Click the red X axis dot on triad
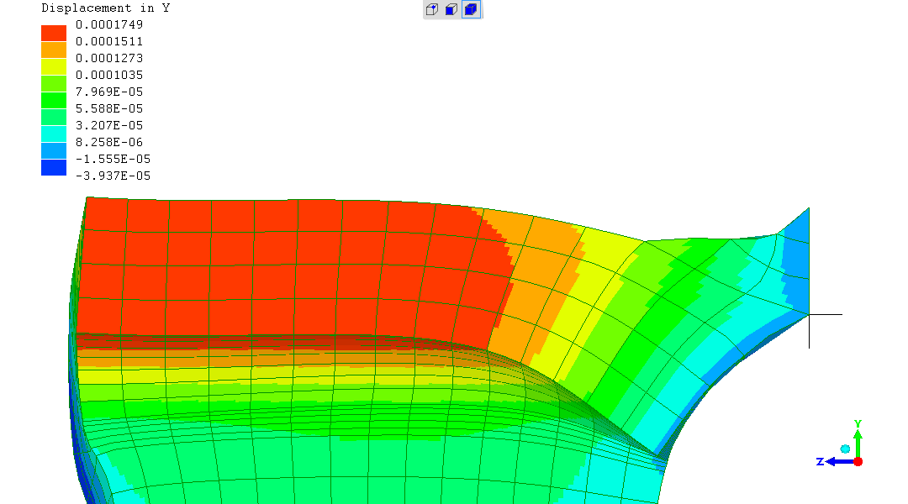 click(858, 461)
